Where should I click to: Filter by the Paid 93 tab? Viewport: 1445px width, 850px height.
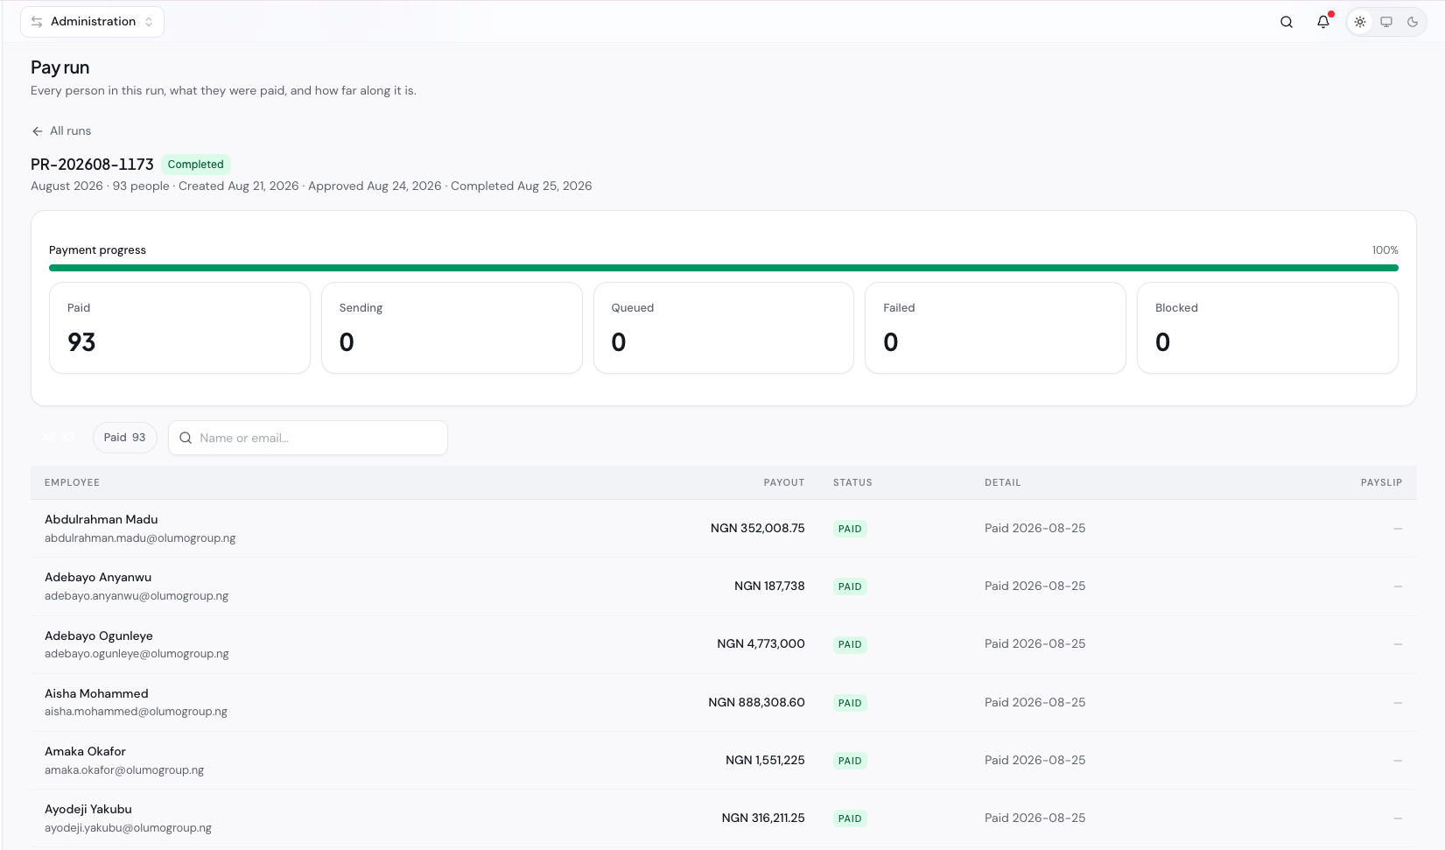pyautogui.click(x=125, y=438)
